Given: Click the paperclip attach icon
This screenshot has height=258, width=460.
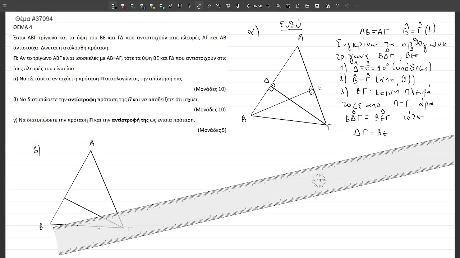Looking at the screenshot, I should [189, 6].
